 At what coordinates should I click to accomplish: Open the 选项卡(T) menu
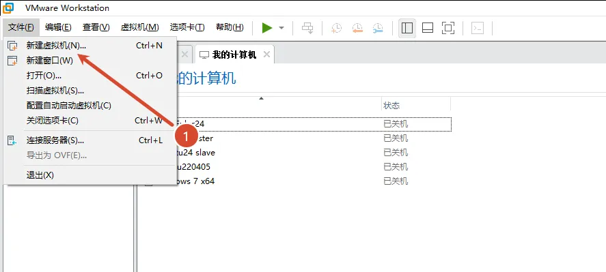click(187, 27)
